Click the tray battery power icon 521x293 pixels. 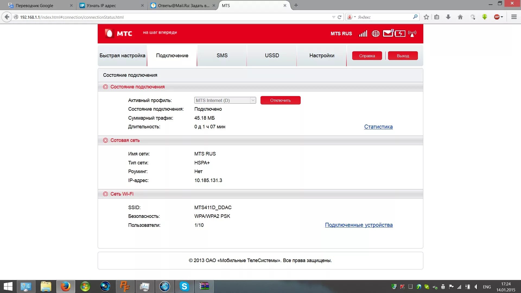(468, 287)
